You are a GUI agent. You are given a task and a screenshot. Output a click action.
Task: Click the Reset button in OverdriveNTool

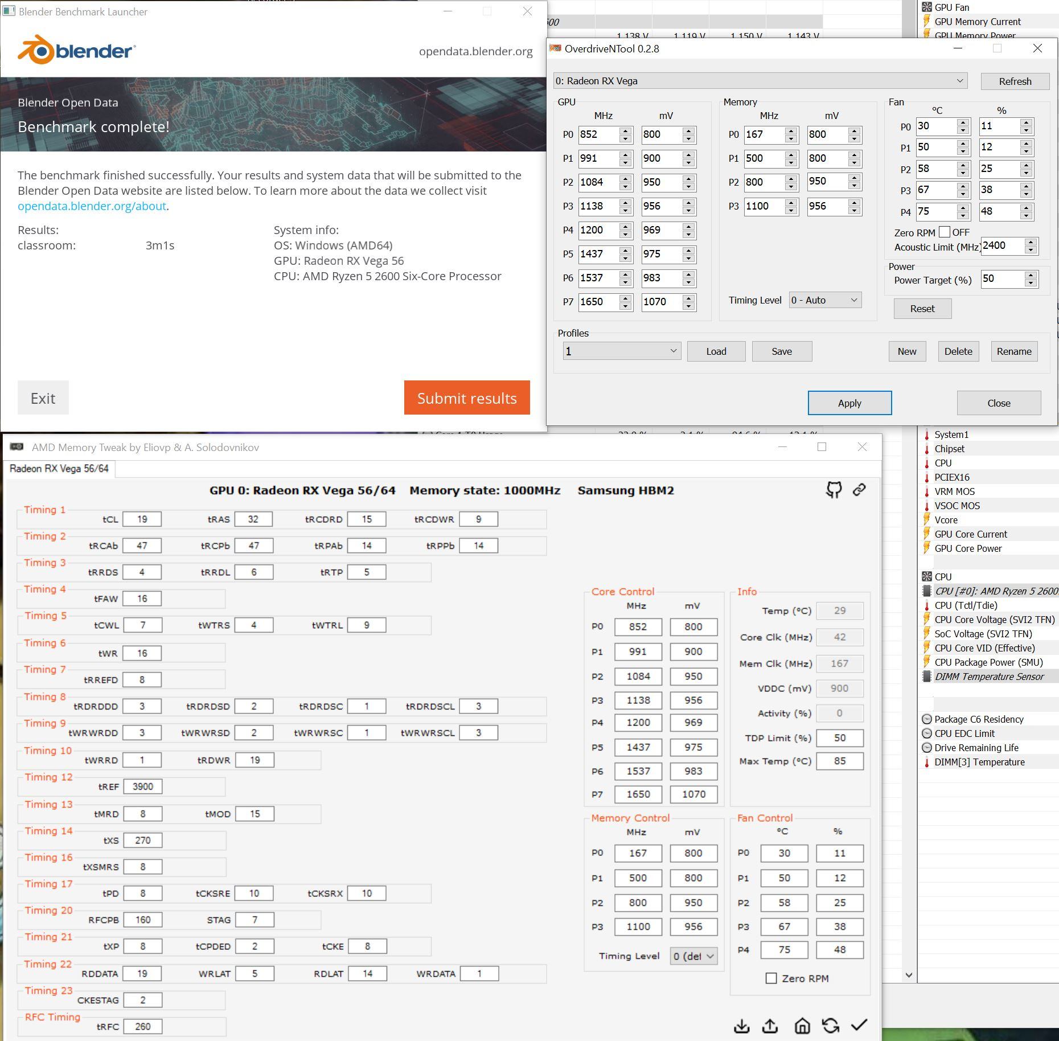[922, 309]
